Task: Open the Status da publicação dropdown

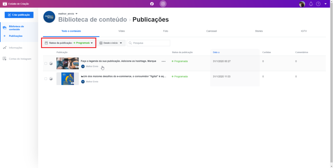Action: coord(69,43)
